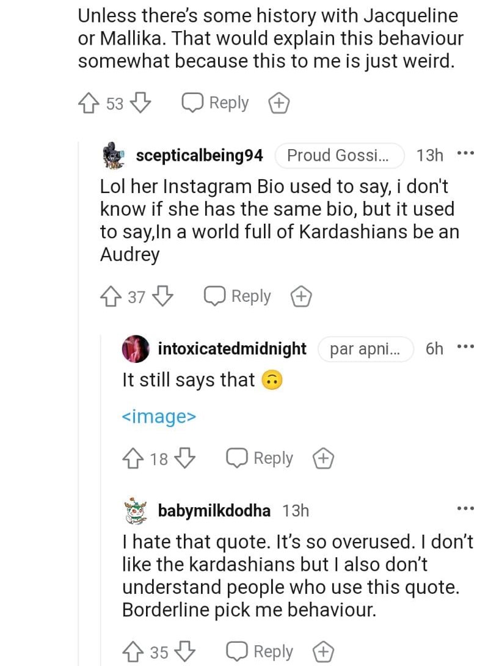Upvote scepticalbeing94's comment
The image size is (499, 666).
coord(111,297)
